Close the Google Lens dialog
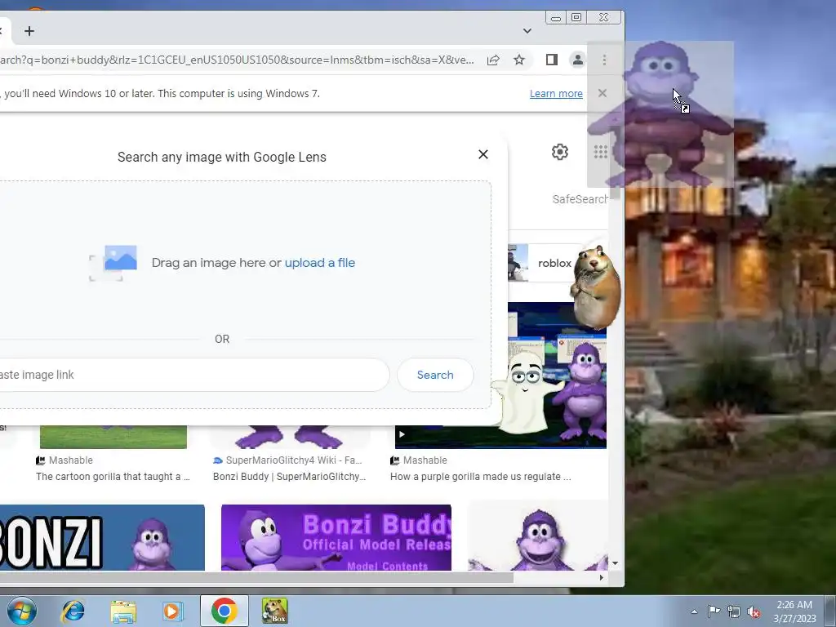Image resolution: width=836 pixels, height=627 pixels. 483,154
